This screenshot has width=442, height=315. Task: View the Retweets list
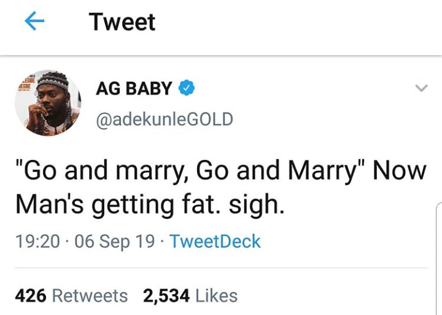click(x=90, y=295)
